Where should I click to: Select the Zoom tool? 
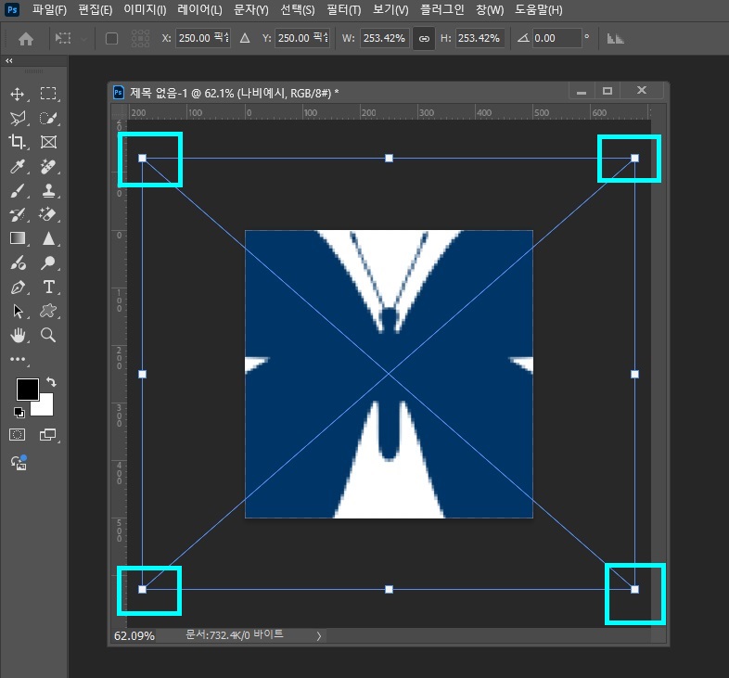(48, 335)
